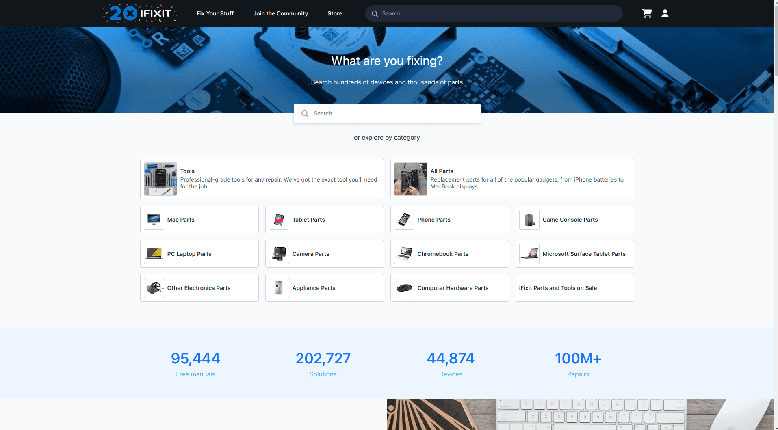Click the What are you fixing? heading
This screenshot has width=778, height=430.
tap(387, 61)
